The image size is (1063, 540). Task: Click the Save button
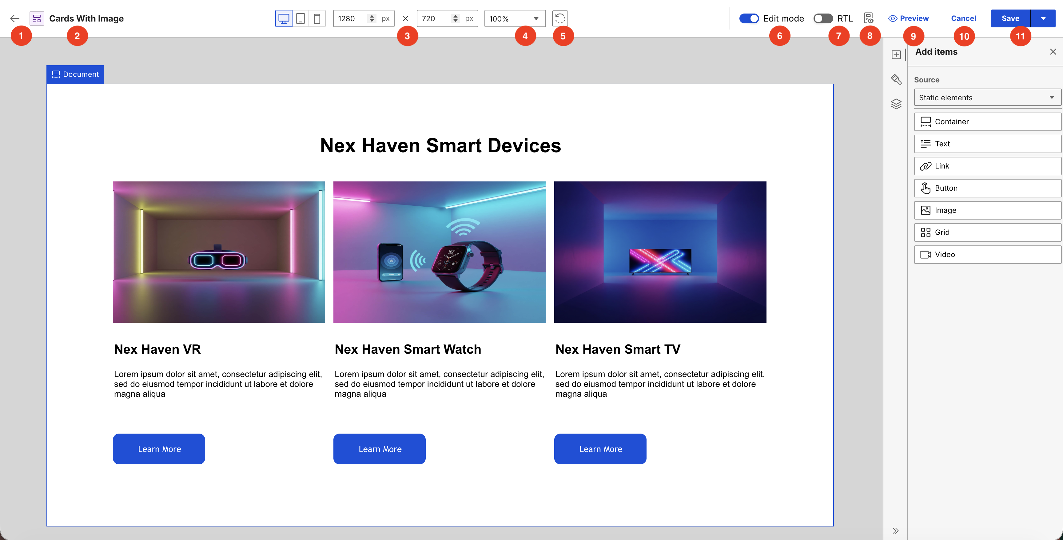coord(1010,18)
